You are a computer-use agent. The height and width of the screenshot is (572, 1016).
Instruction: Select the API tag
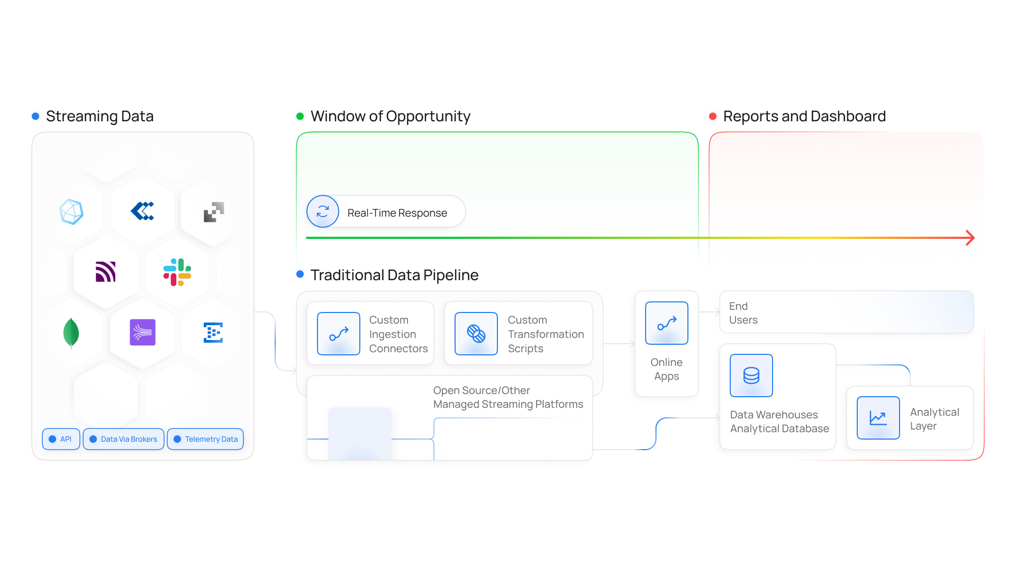click(x=61, y=439)
